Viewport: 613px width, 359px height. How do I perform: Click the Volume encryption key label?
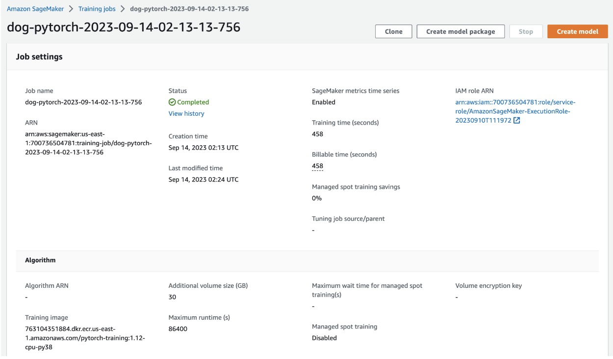(488, 285)
